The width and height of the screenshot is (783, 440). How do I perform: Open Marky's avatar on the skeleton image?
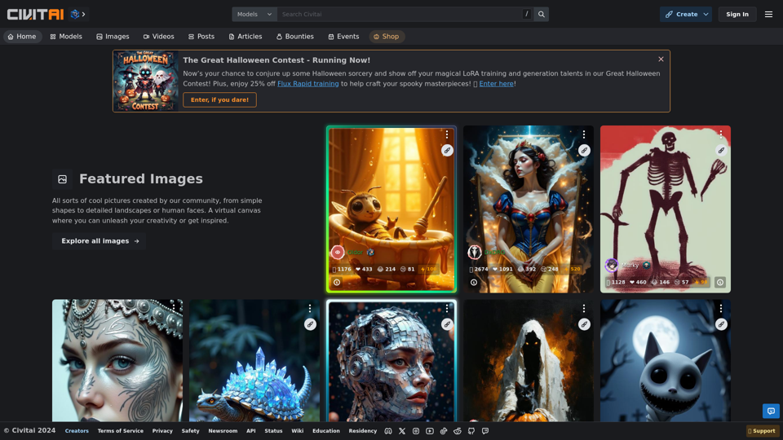pyautogui.click(x=612, y=266)
